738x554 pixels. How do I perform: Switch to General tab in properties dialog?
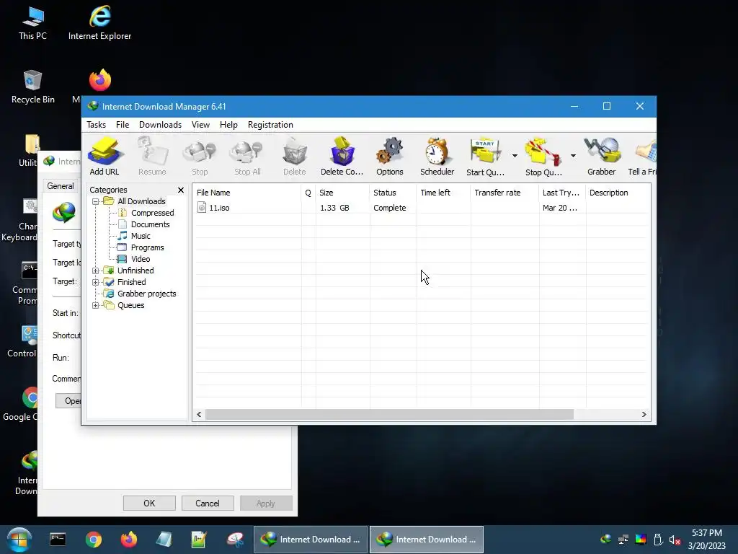coord(61,186)
